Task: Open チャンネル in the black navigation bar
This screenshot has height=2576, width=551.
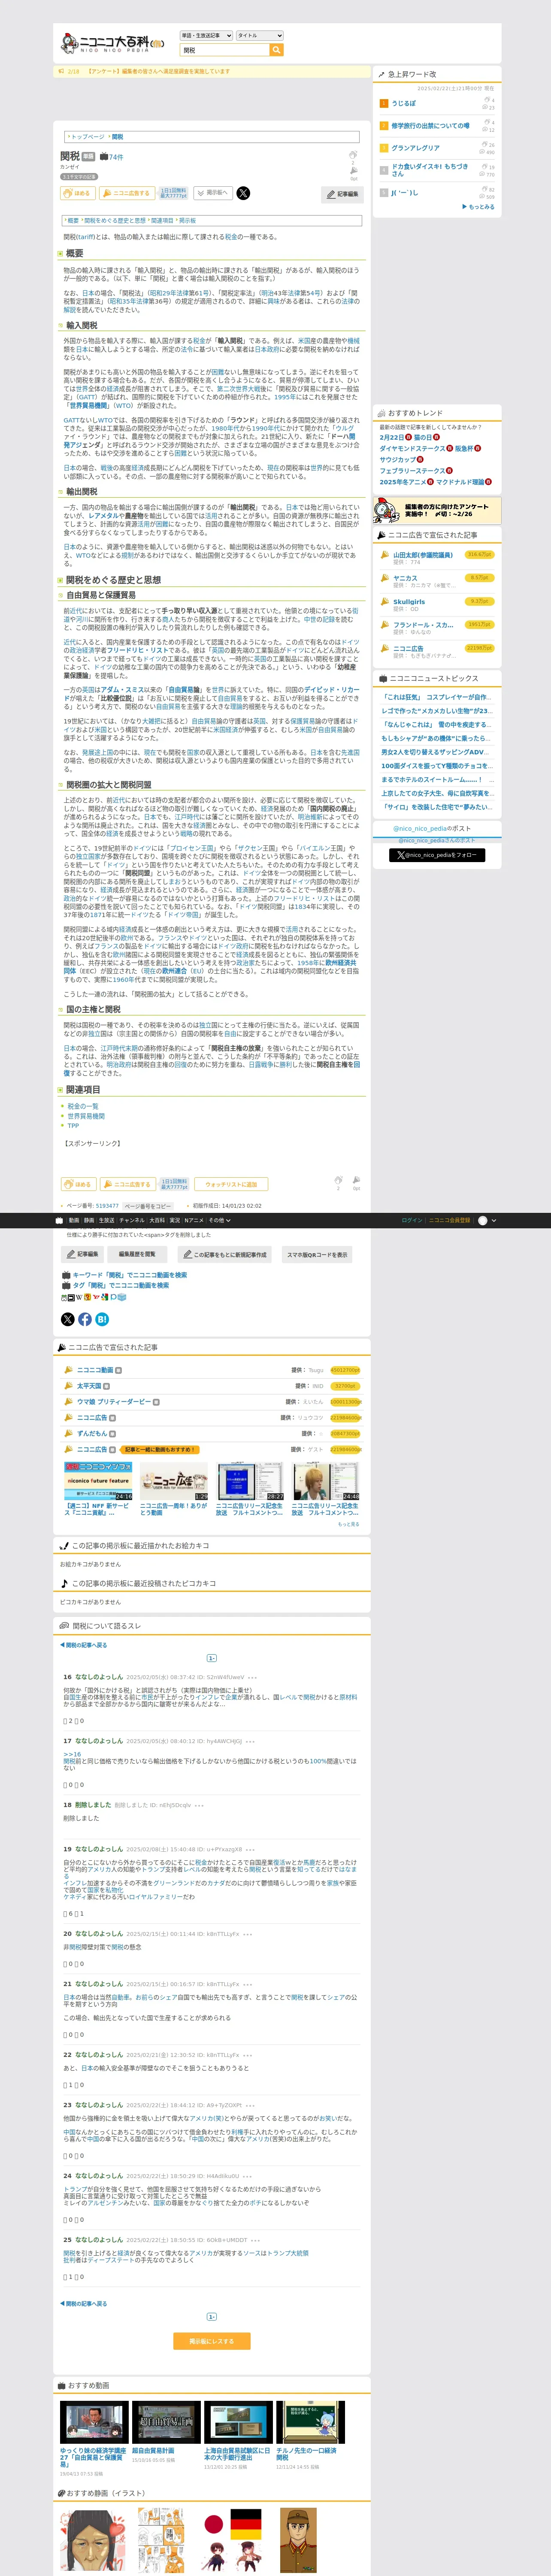Action: pyautogui.click(x=132, y=1220)
